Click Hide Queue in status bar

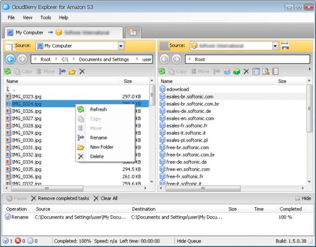189,241
